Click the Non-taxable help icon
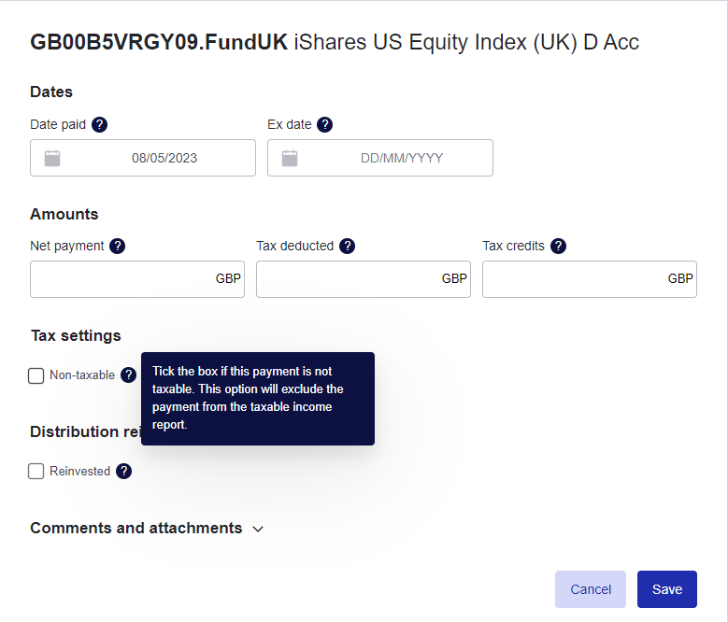The image size is (728, 622). (128, 375)
